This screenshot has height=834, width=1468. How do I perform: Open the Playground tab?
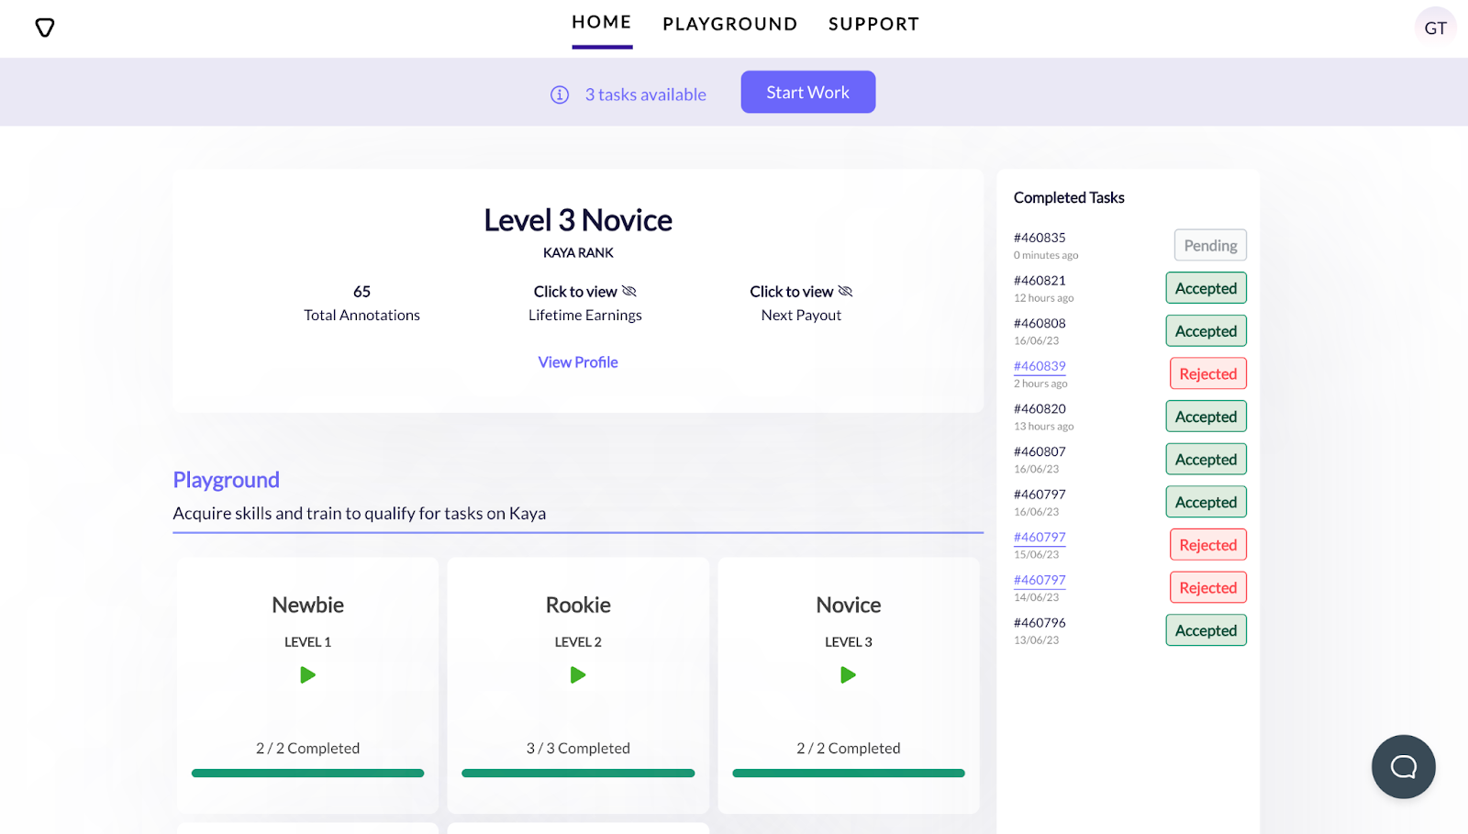click(x=730, y=24)
